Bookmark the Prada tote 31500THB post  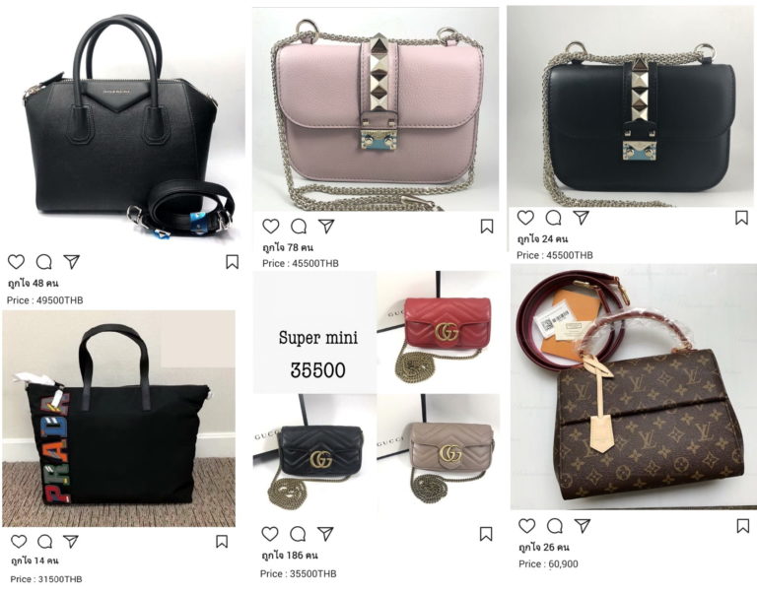(x=222, y=542)
